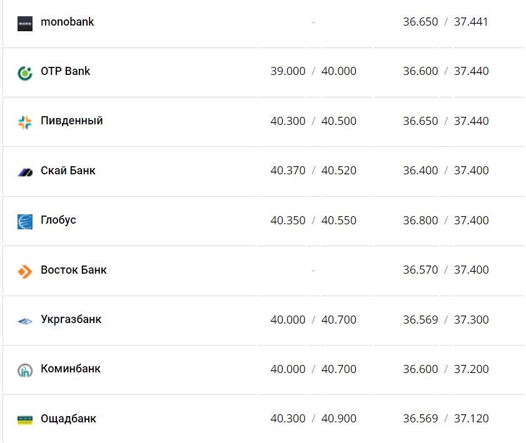Open the Скай Банк name link
526x443 pixels.
[x=68, y=171]
